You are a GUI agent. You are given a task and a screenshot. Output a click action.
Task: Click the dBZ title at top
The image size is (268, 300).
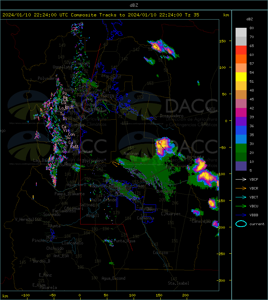(x=134, y=5)
